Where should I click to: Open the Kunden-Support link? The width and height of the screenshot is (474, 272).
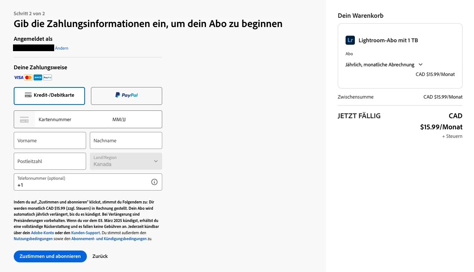[85, 233]
